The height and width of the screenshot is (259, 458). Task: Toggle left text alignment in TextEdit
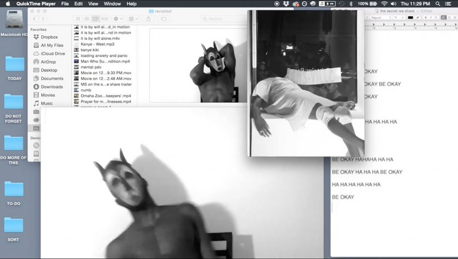tap(444, 17)
